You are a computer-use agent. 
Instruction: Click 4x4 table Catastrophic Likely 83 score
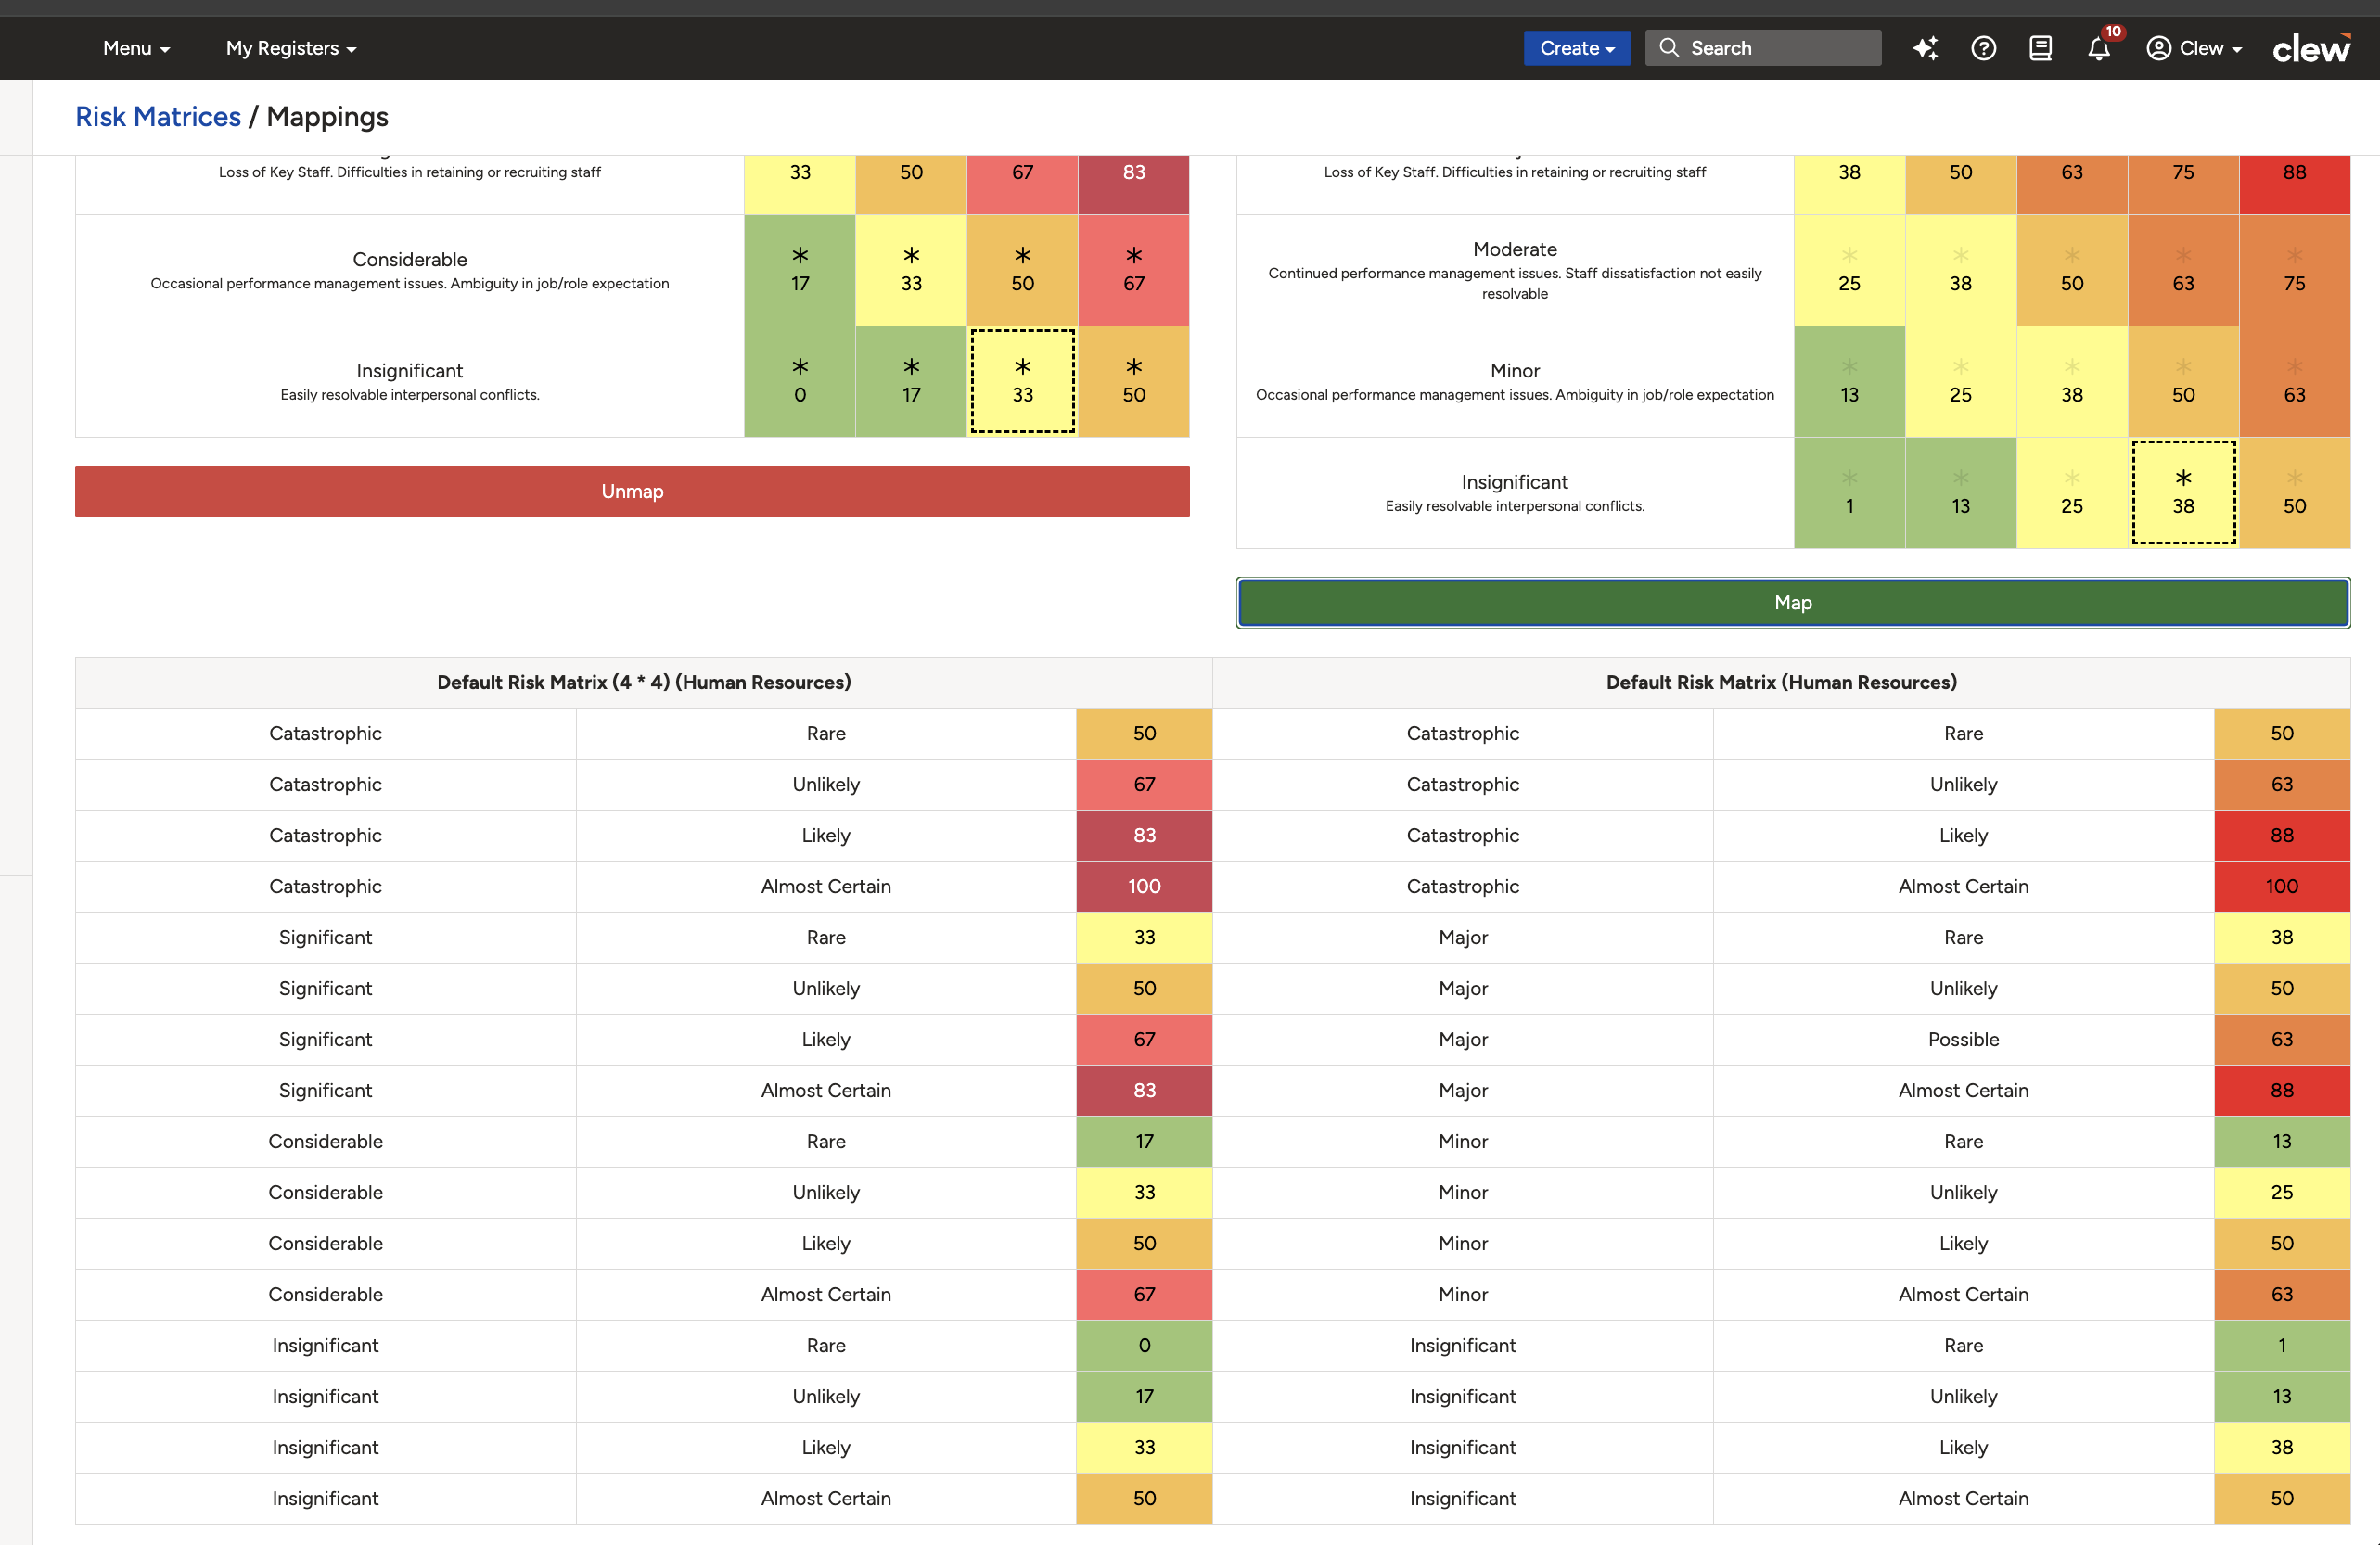[x=1144, y=835]
